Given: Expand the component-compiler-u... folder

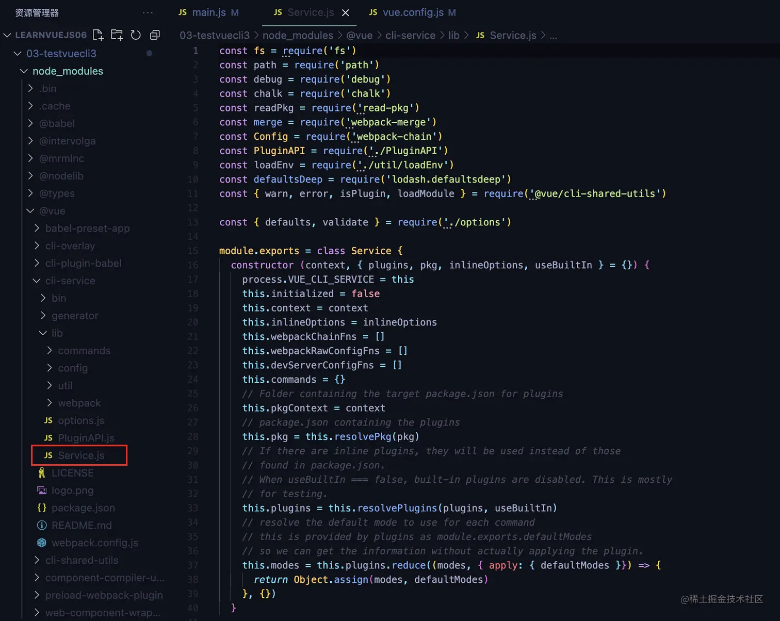Looking at the screenshot, I should click(x=37, y=578).
